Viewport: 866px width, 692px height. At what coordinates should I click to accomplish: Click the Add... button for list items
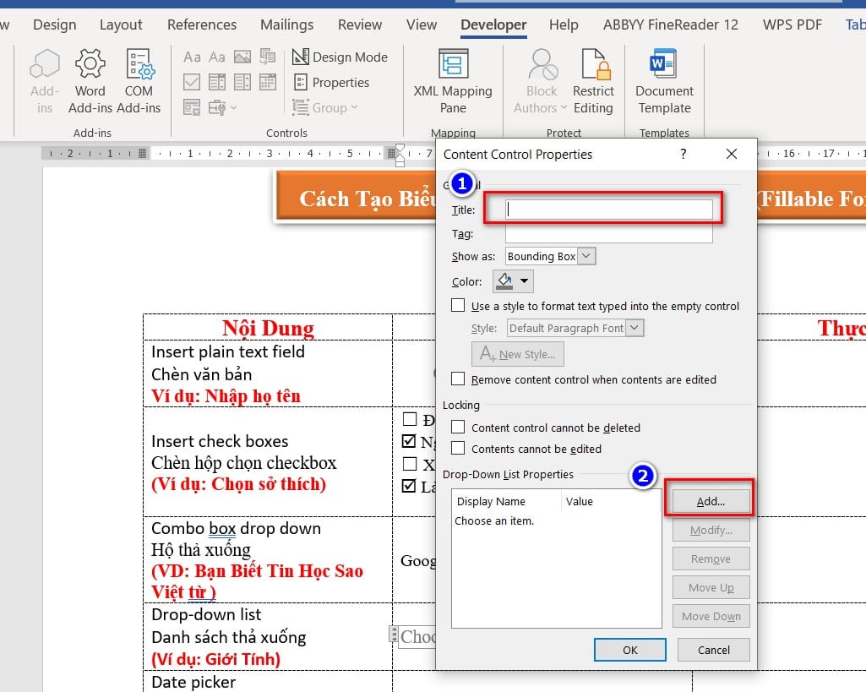(x=711, y=501)
